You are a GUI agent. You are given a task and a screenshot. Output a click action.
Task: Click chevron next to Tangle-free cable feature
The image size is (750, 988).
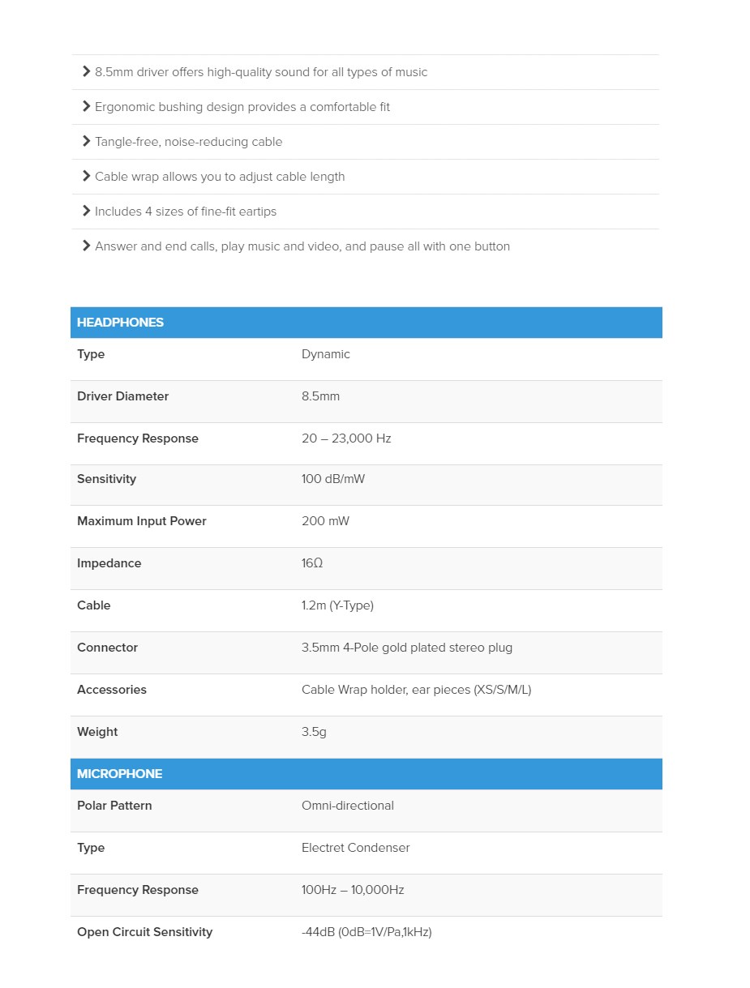tap(86, 141)
